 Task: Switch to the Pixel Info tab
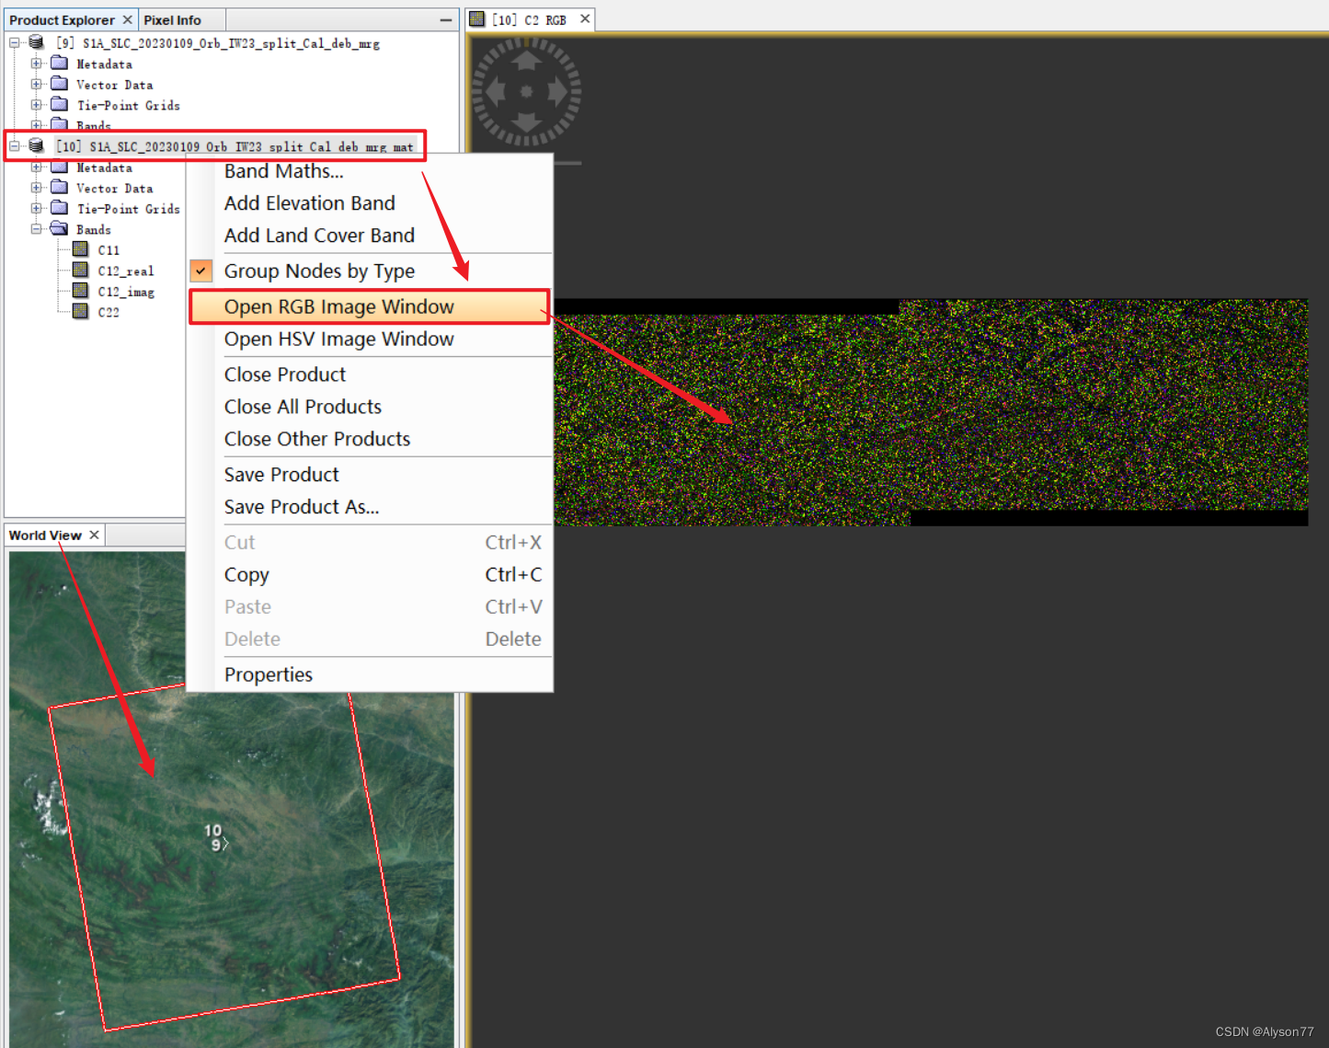point(172,20)
